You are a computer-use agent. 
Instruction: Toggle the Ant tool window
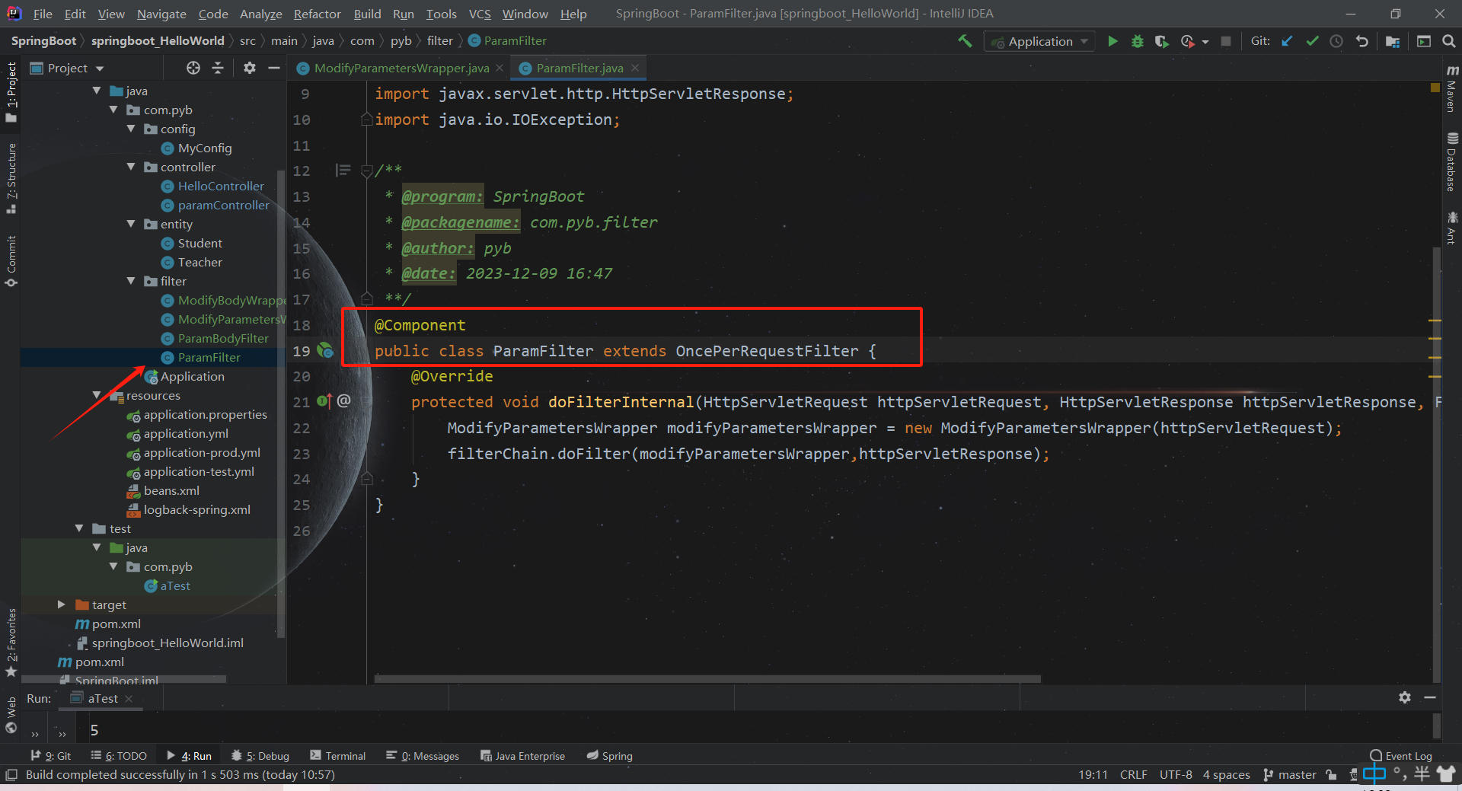coord(1451,228)
